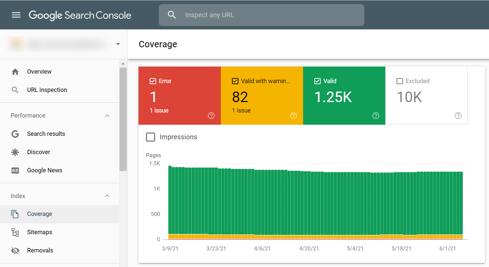Click the 4/6/21 date axis label
Viewport: 489px width, 267px height.
[262, 248]
